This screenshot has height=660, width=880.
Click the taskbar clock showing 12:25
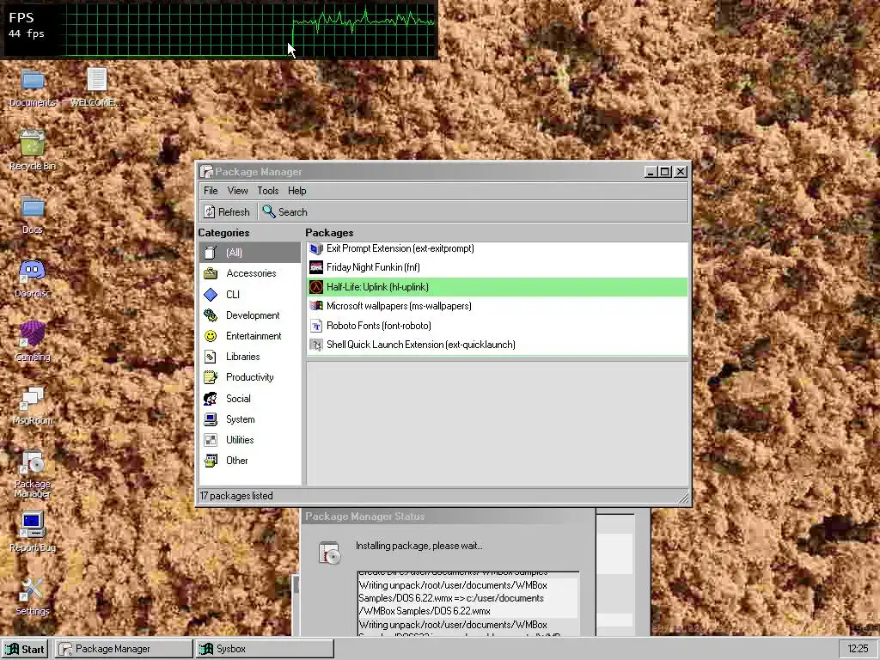[859, 649]
